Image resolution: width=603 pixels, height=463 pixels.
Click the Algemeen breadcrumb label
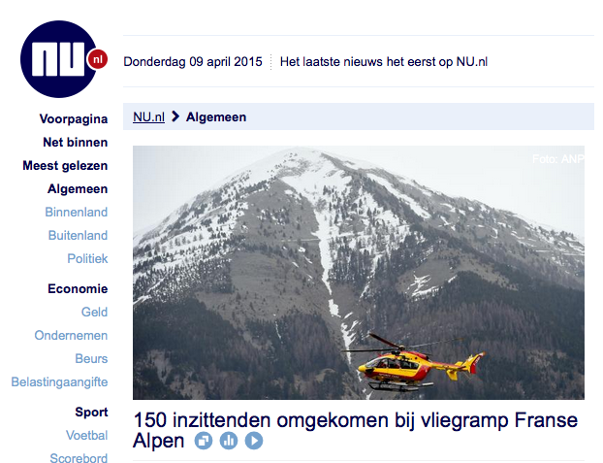click(216, 117)
